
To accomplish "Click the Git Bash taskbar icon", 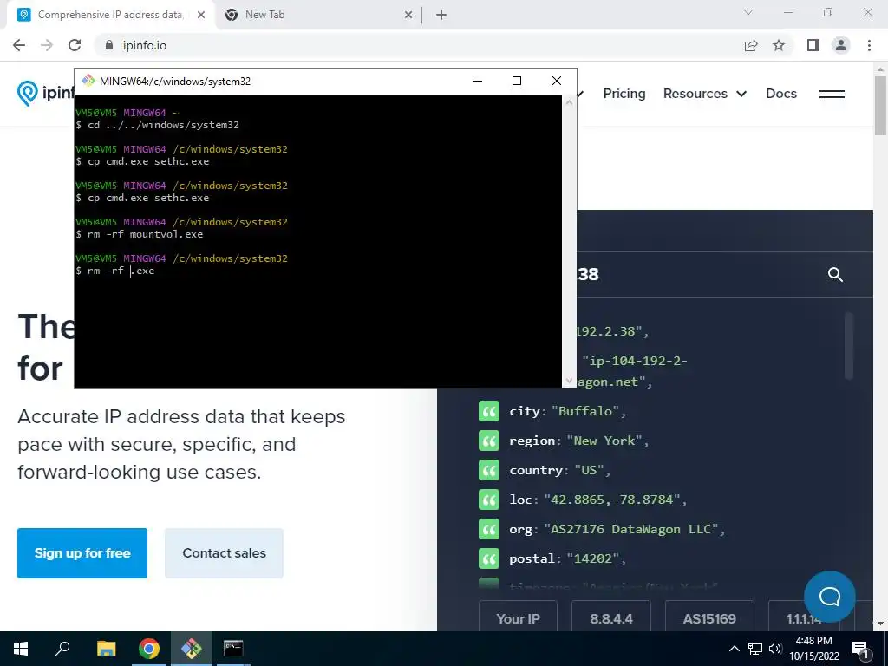I will click(x=192, y=649).
